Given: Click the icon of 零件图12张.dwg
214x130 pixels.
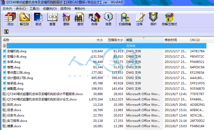Looking at the screenshot, I should coord(5,72).
